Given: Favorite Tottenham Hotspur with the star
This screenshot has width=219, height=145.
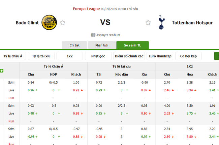Looking at the screenshot, I should 148,23.
